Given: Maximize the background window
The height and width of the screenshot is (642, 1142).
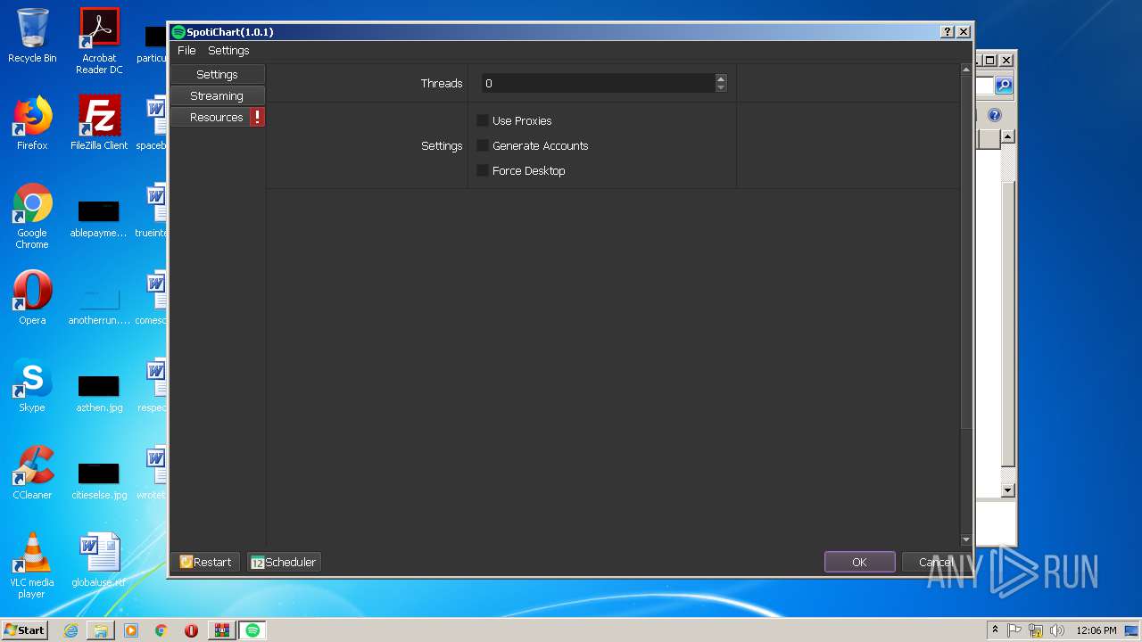Looking at the screenshot, I should click(989, 60).
